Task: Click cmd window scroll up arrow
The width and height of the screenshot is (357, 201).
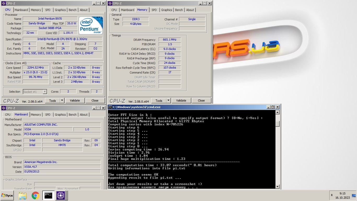Action: click(278, 112)
